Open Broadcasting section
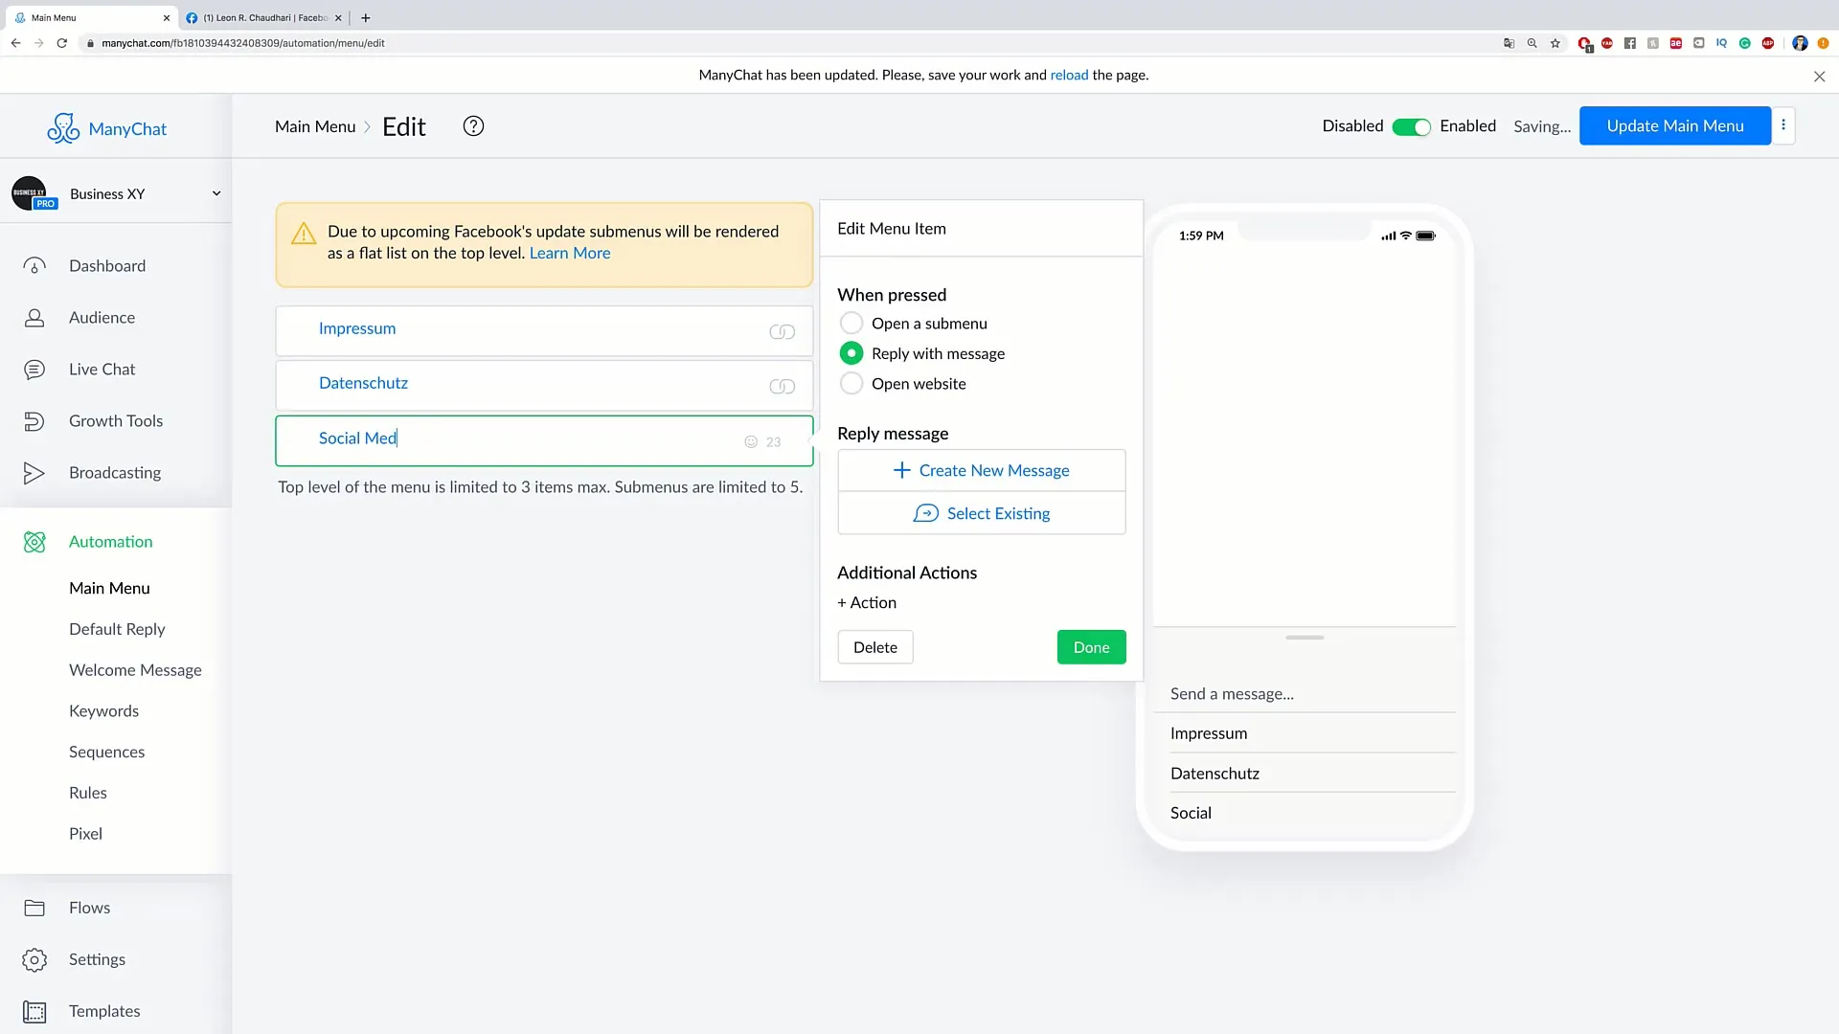1839x1034 pixels. tap(115, 472)
